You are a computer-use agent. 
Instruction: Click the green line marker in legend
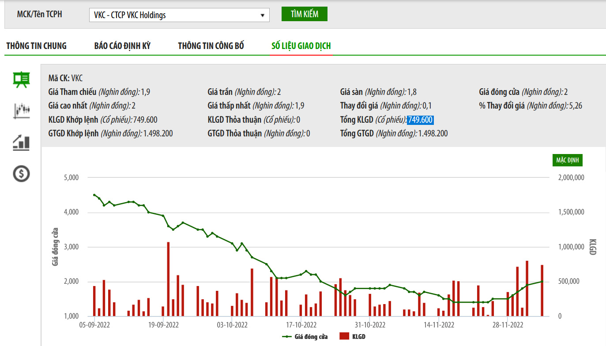(x=288, y=337)
